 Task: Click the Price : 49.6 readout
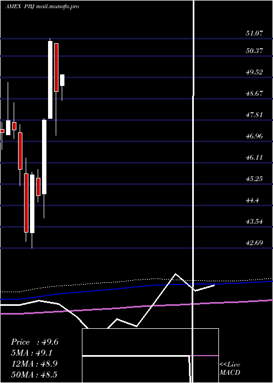[34, 342]
